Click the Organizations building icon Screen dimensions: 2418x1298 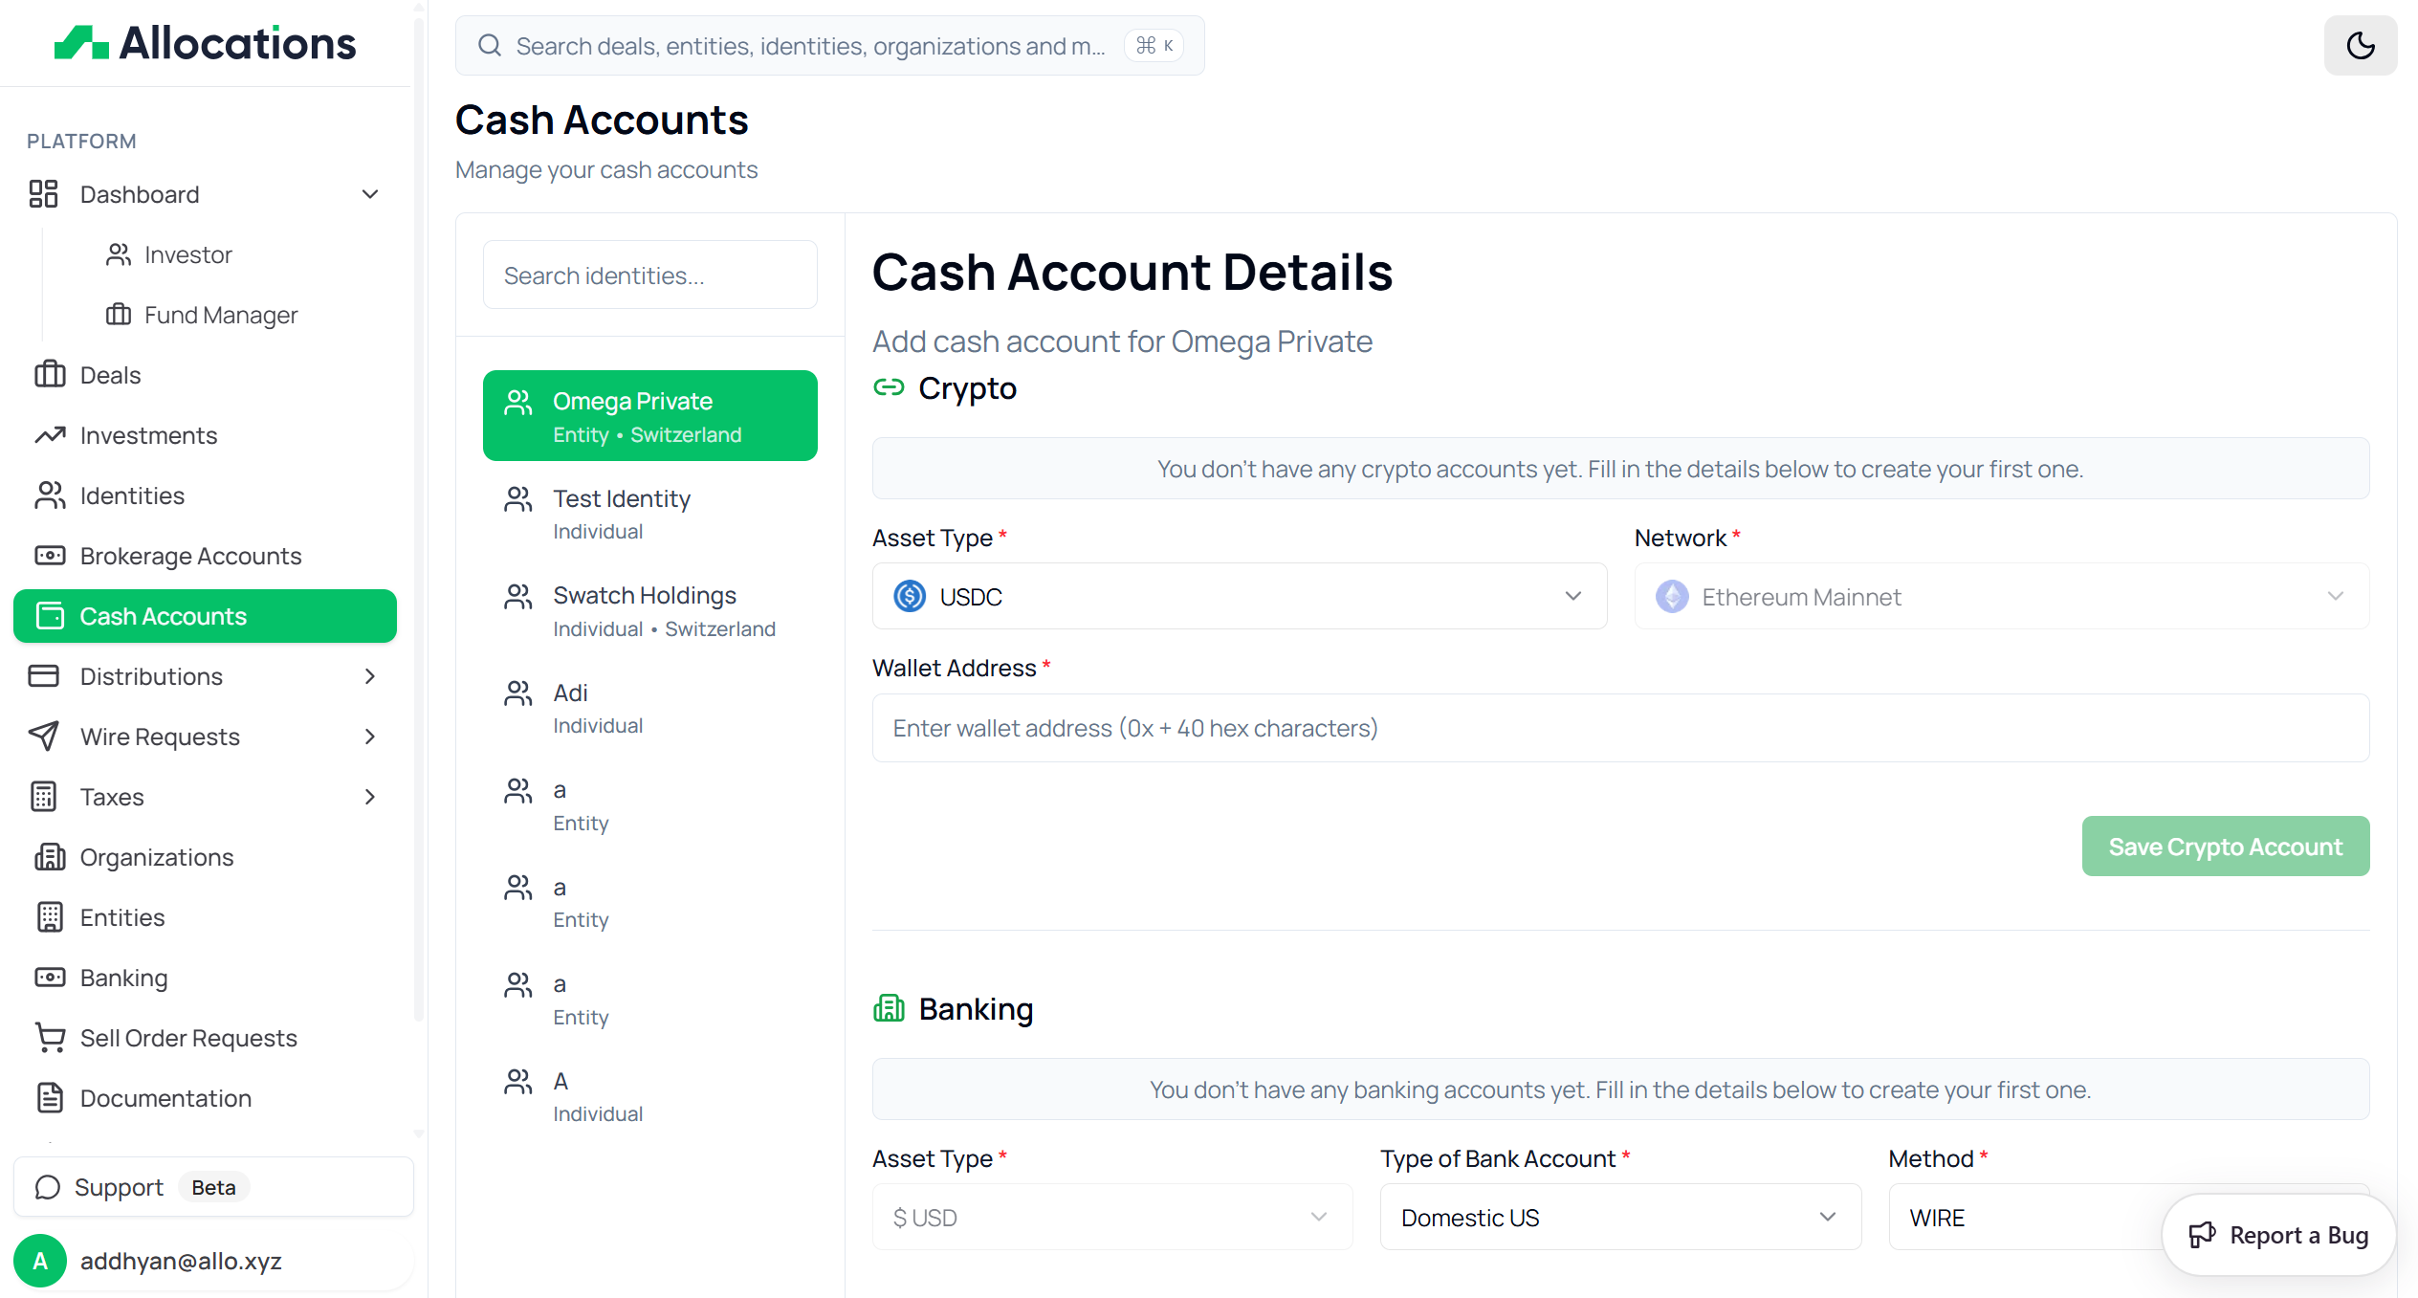point(50,857)
